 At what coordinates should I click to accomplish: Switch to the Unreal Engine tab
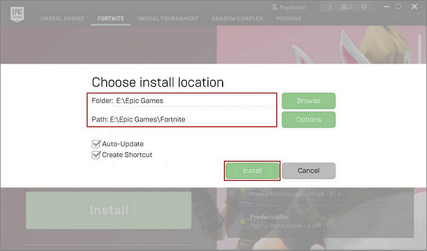point(62,18)
